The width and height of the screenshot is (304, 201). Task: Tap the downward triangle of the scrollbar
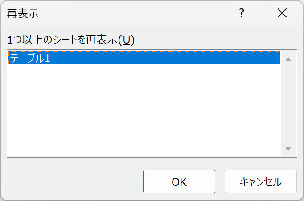click(x=288, y=149)
